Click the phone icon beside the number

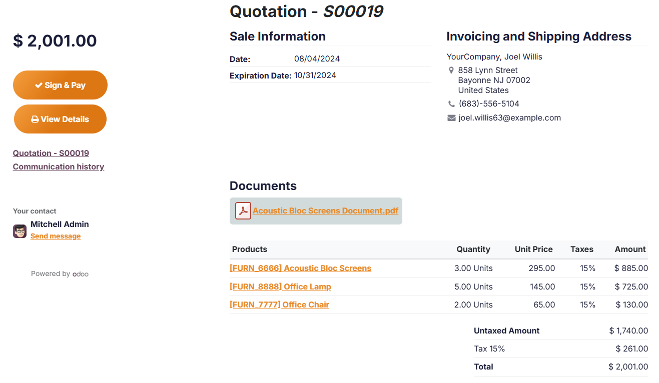click(451, 104)
